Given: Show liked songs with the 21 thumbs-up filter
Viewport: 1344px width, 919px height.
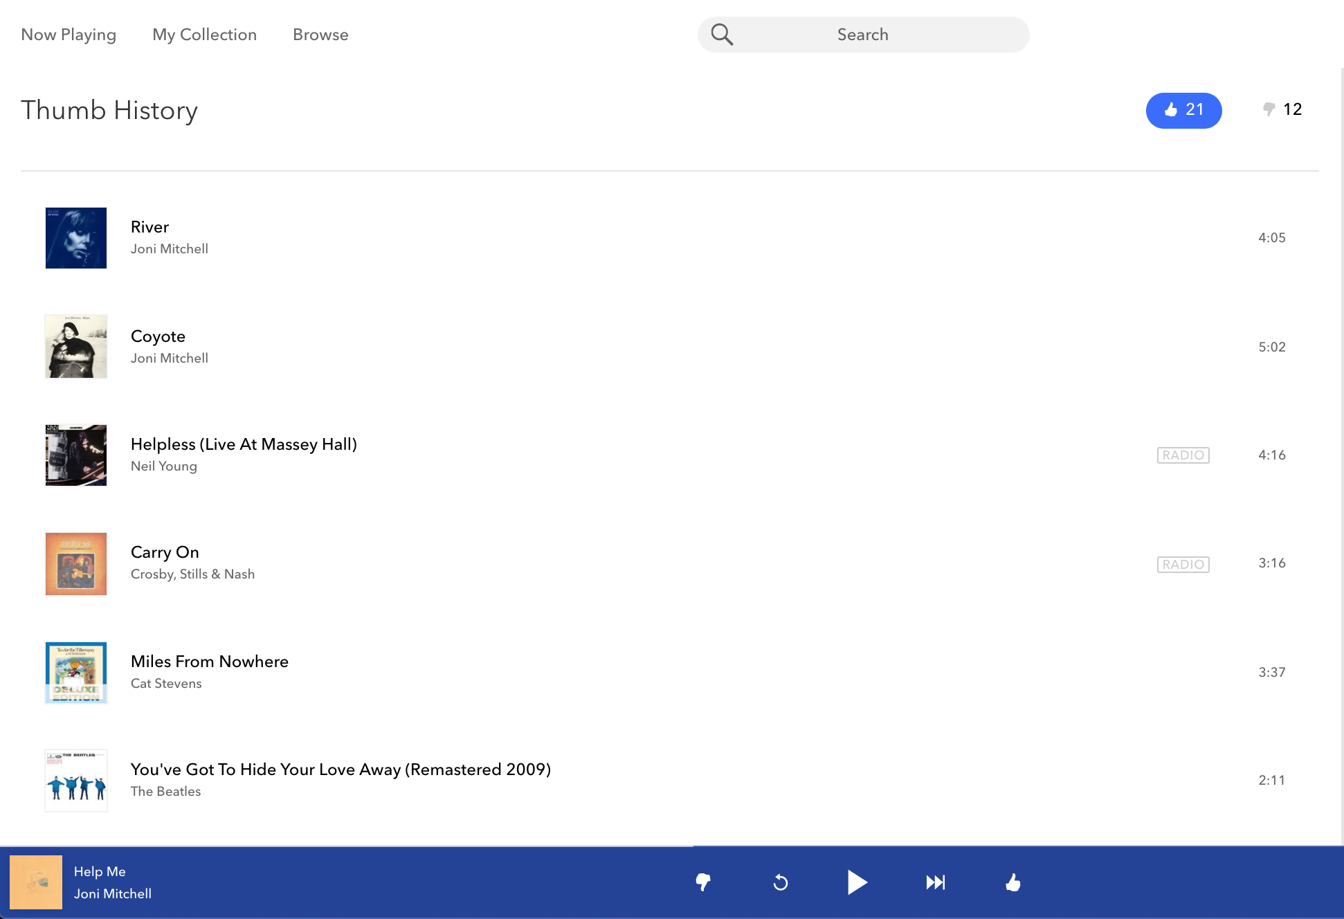Looking at the screenshot, I should (1183, 109).
